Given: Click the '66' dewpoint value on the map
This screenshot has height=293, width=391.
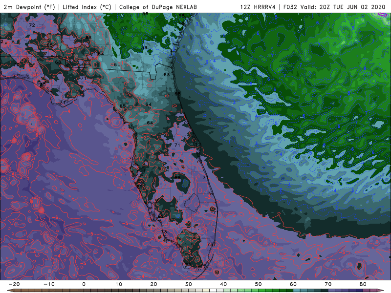Looking at the screenshot, I should point(177,94).
